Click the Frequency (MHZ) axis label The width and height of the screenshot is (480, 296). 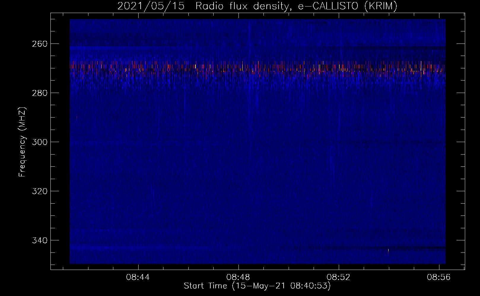[22, 142]
